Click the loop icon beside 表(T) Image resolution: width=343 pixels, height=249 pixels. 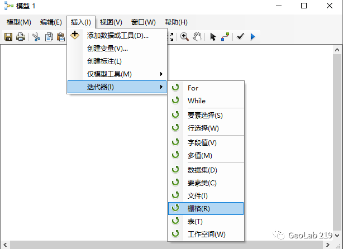[175, 221]
